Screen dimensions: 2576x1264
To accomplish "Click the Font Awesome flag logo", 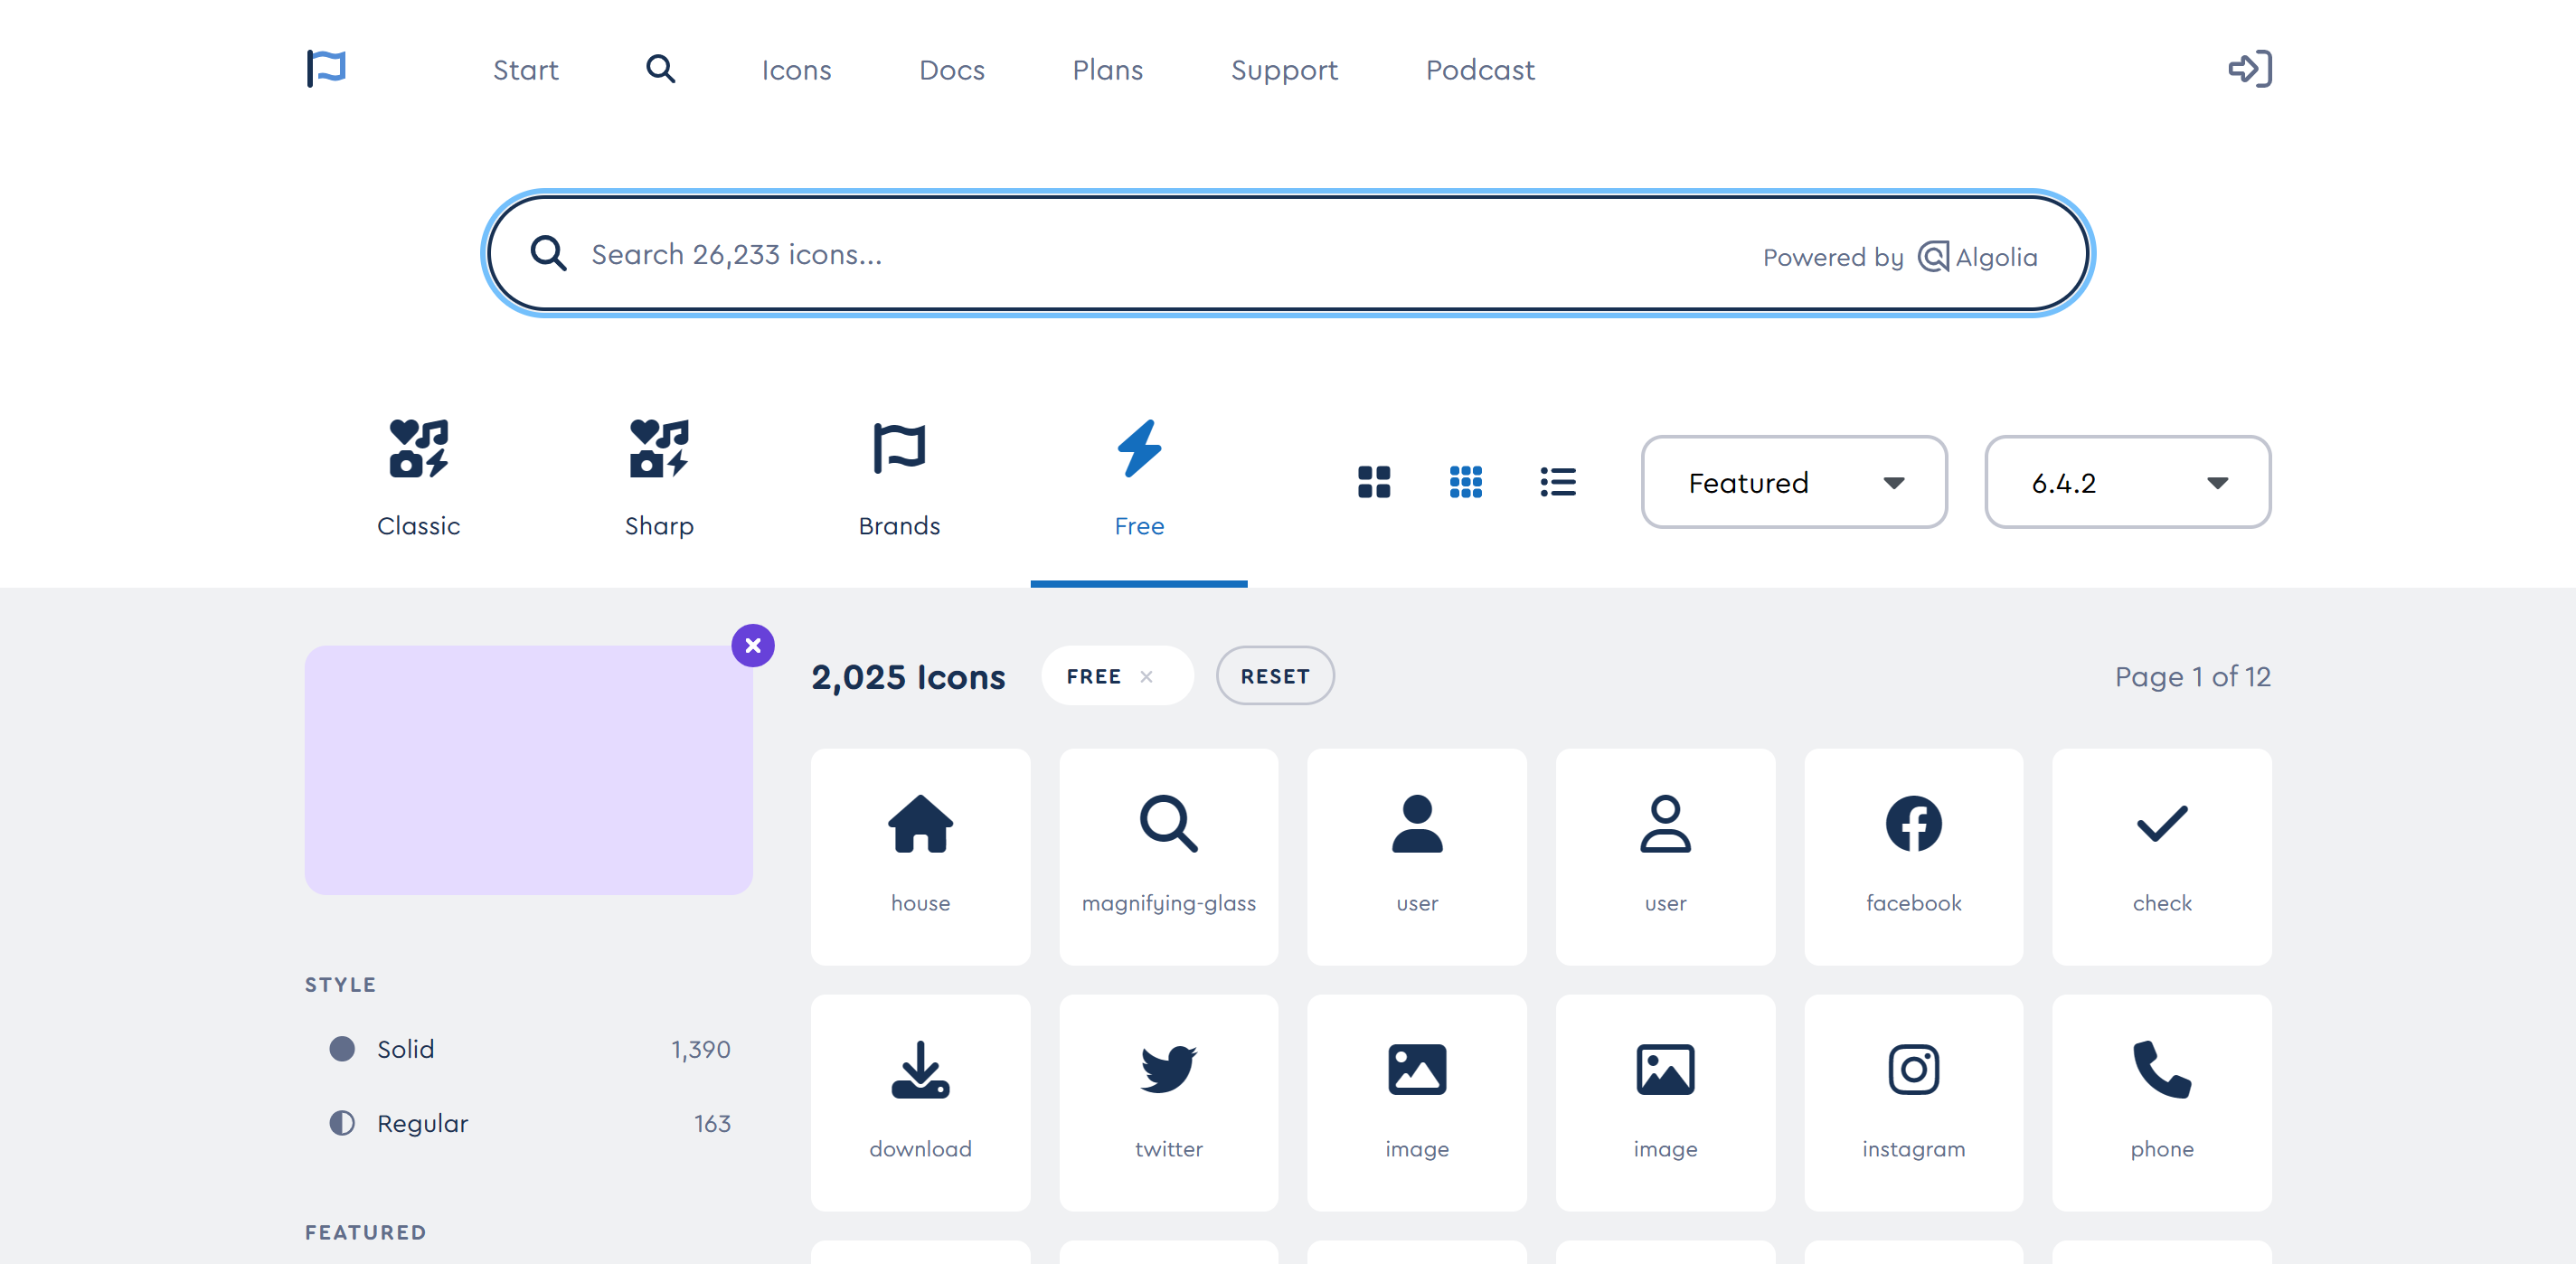I will (326, 69).
